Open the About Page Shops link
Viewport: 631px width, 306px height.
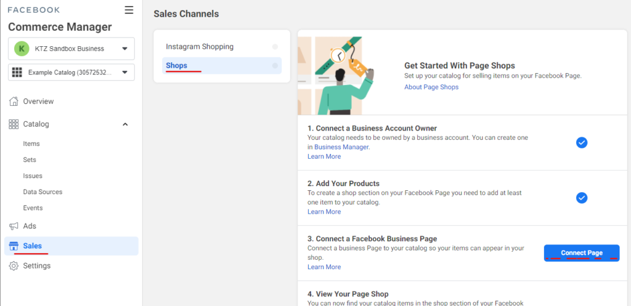(431, 87)
